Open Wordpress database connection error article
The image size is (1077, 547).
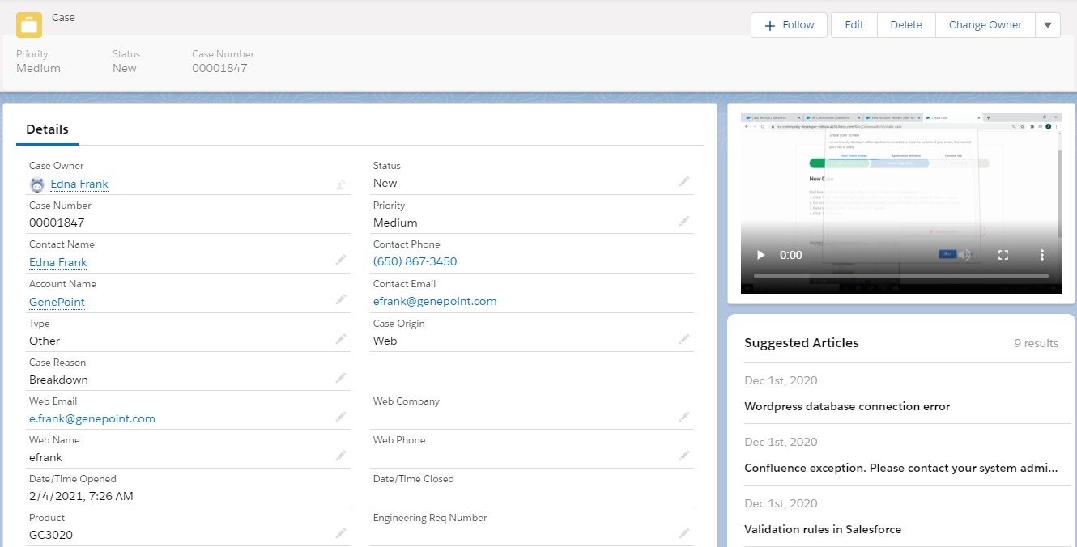click(847, 406)
